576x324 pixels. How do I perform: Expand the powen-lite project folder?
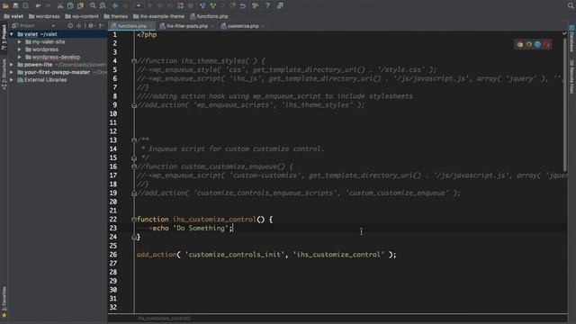tap(12, 65)
